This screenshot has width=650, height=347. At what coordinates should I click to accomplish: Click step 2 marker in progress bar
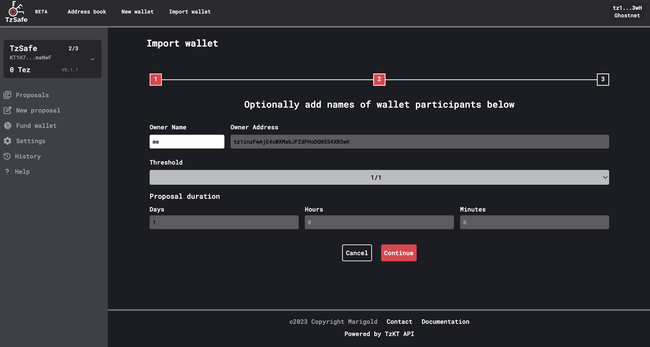379,80
